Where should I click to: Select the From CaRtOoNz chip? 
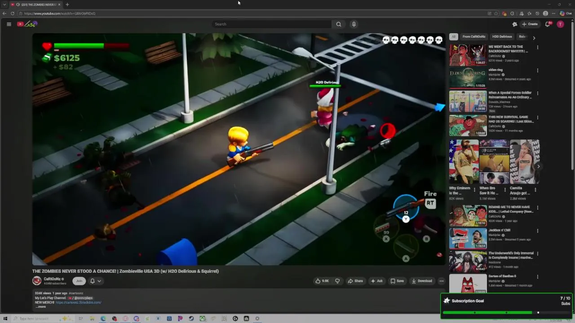(x=474, y=37)
